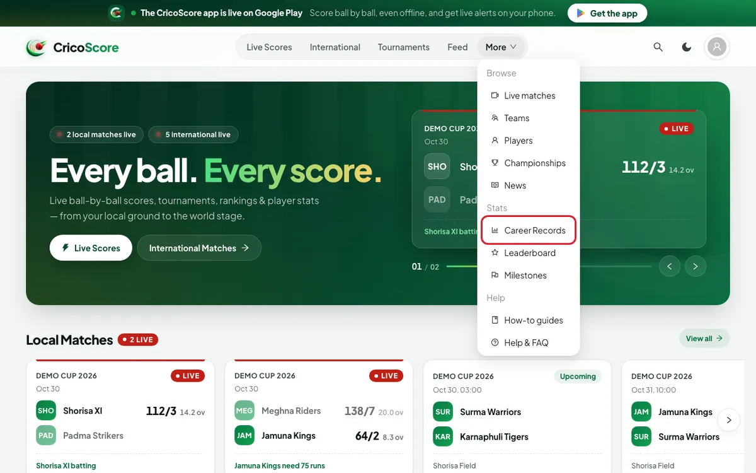756x473 pixels.
Task: Open Help & FAQ from menu
Action: pos(529,342)
